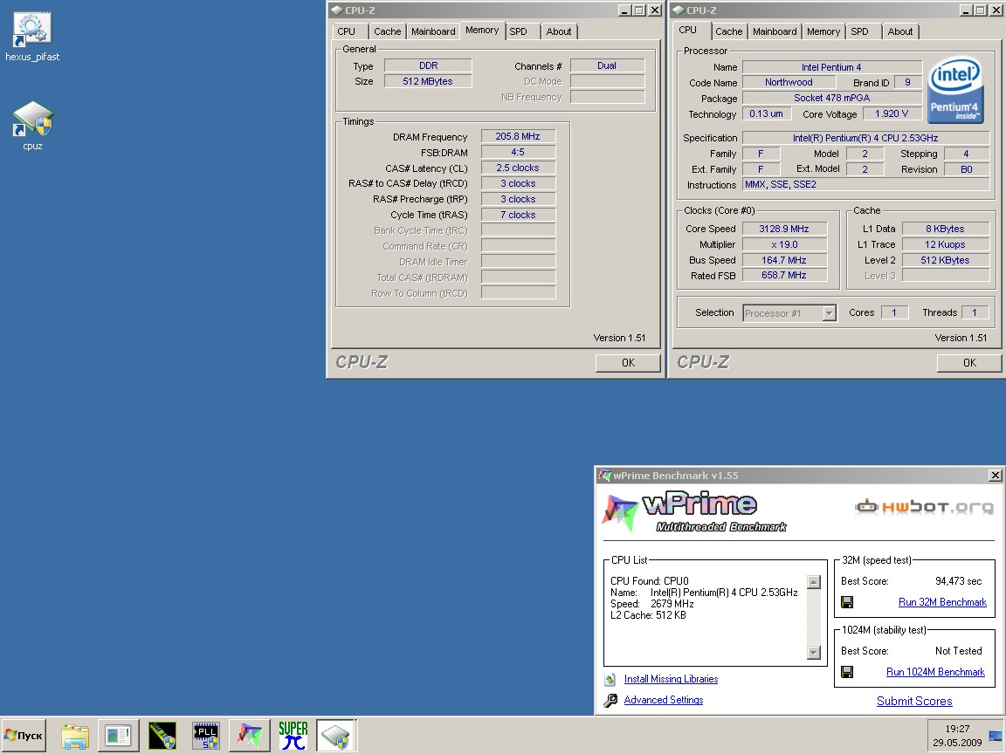1006x754 pixels.
Task: Click the Multiplier x 19.0 value
Action: (784, 244)
